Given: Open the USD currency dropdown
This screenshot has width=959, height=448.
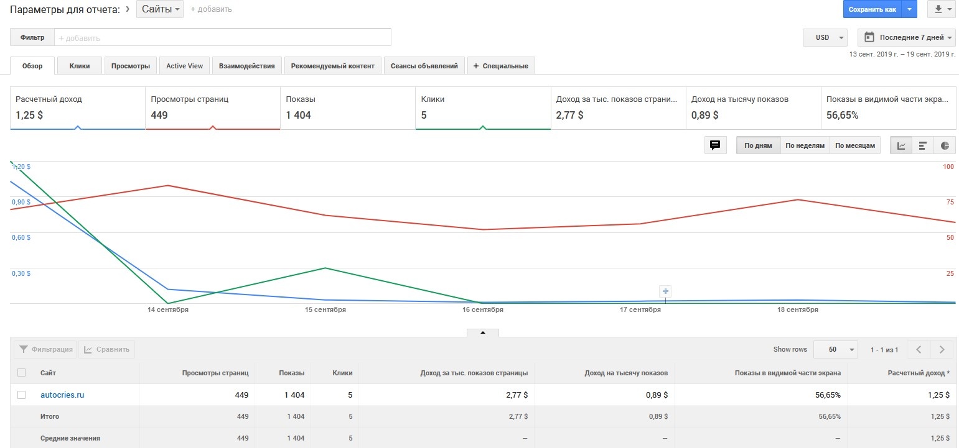Looking at the screenshot, I should click(825, 37).
